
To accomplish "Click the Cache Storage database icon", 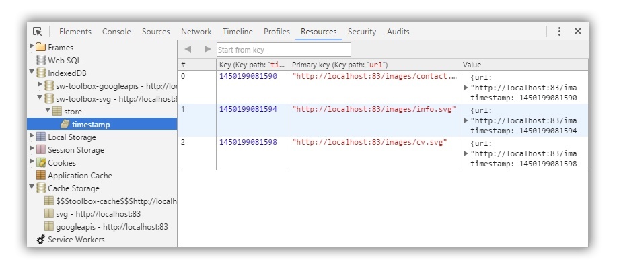I will point(40,188).
